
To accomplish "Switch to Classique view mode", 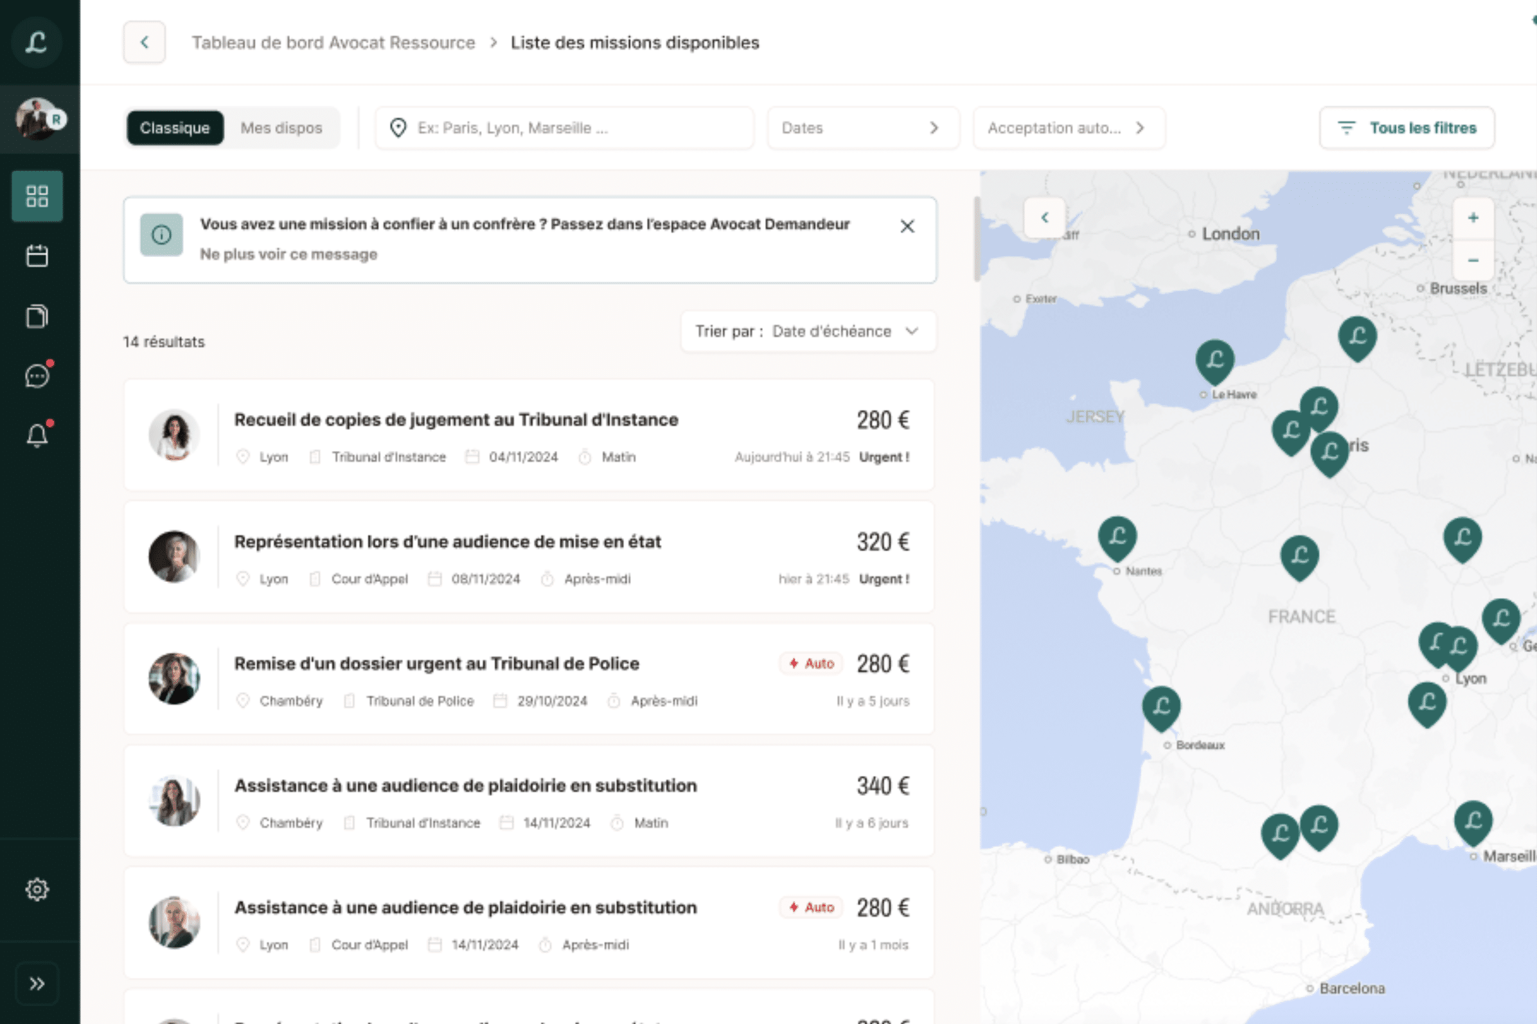I will pos(174,128).
